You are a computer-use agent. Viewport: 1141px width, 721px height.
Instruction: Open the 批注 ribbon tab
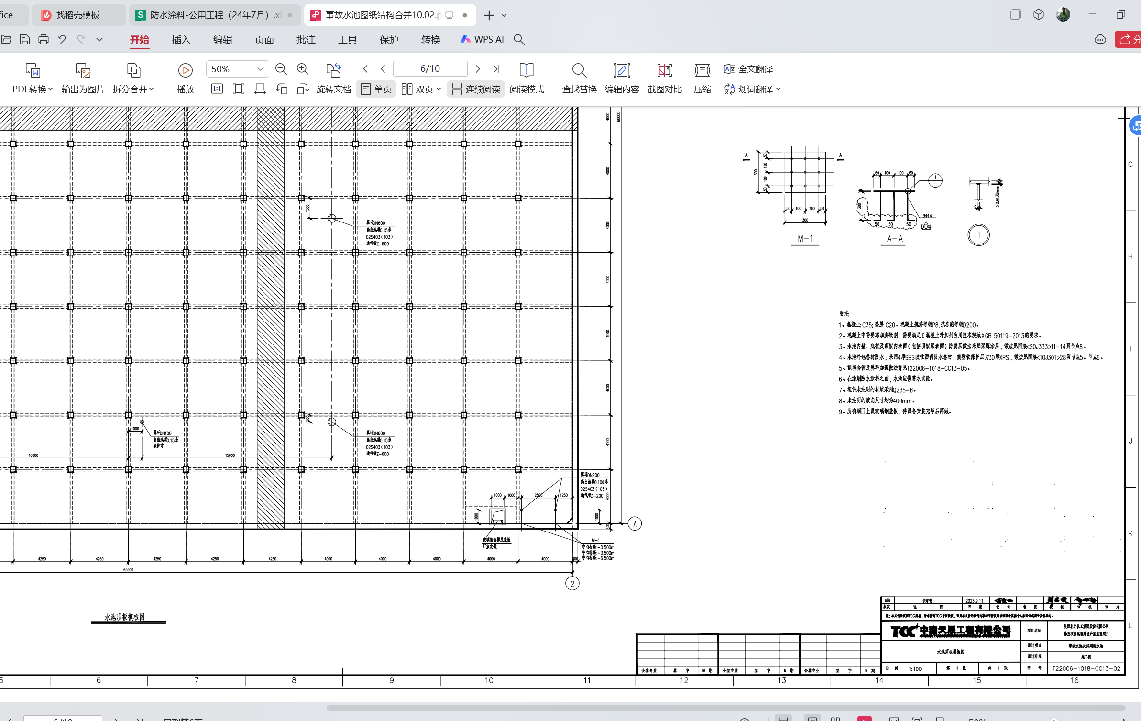306,40
